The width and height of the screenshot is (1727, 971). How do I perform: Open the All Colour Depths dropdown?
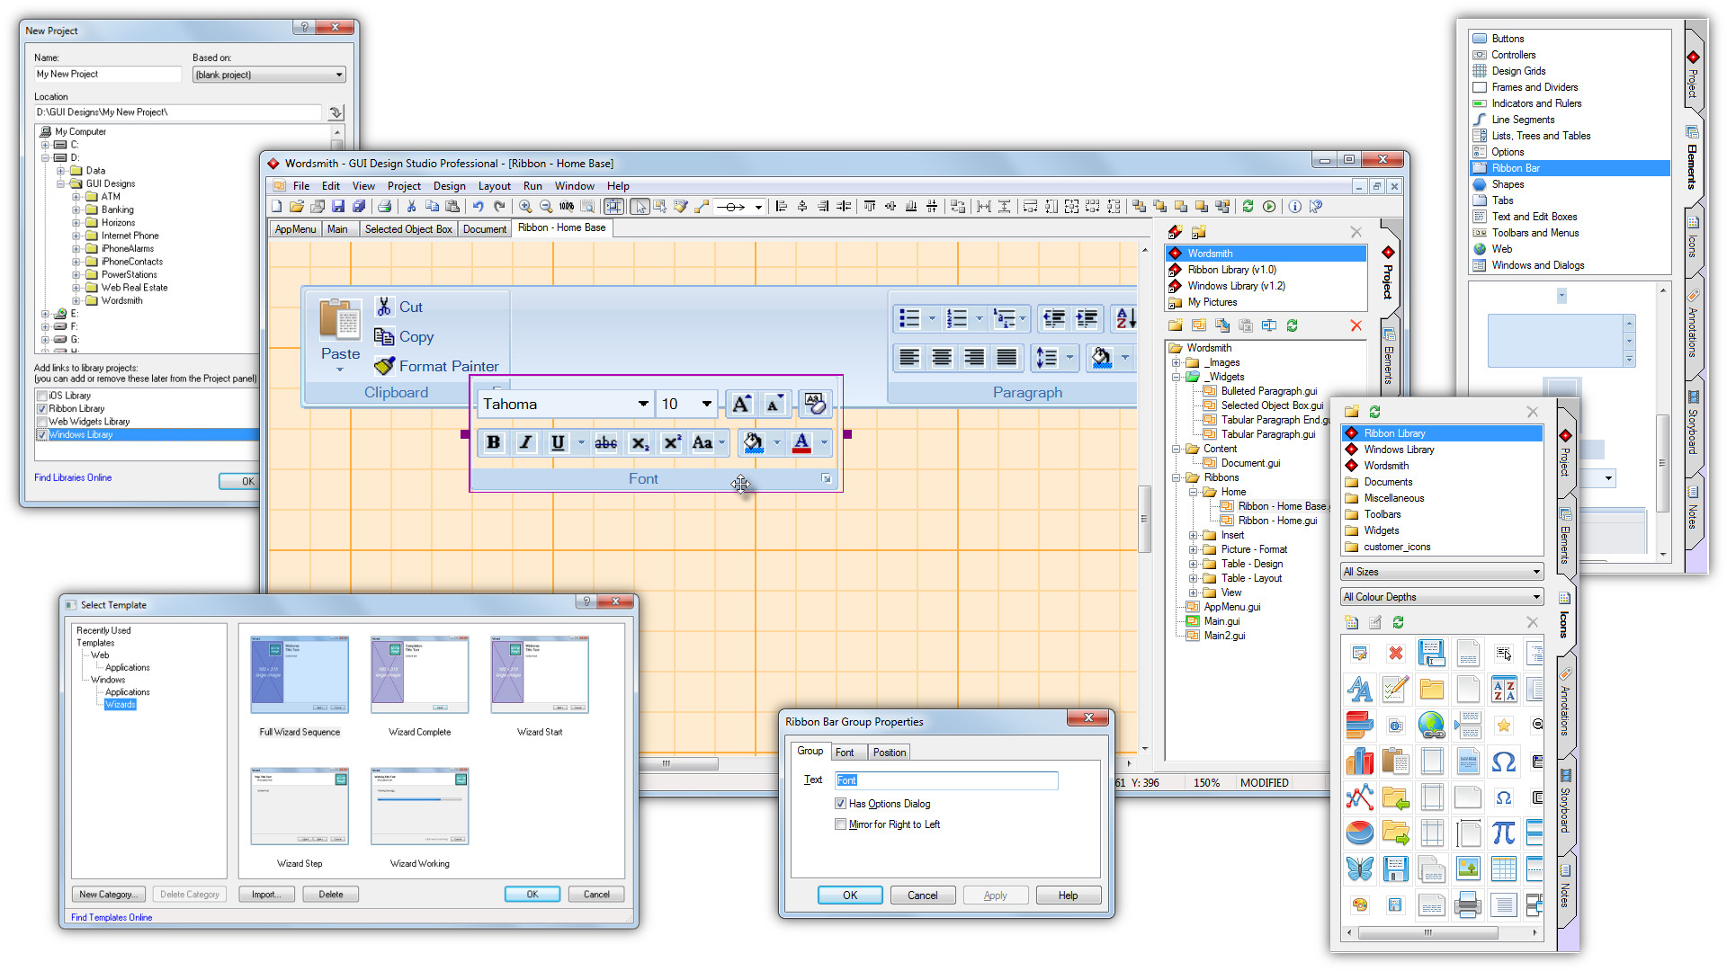(1442, 597)
